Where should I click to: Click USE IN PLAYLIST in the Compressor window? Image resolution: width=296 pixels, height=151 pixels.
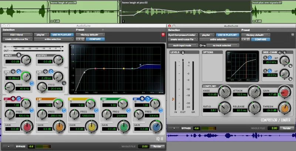[227, 35]
